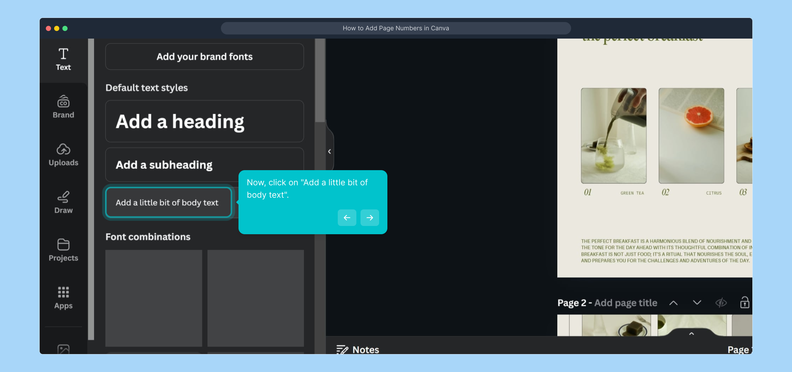792x372 pixels.
Task: Go back to previous tutorial step
Action: click(x=347, y=218)
